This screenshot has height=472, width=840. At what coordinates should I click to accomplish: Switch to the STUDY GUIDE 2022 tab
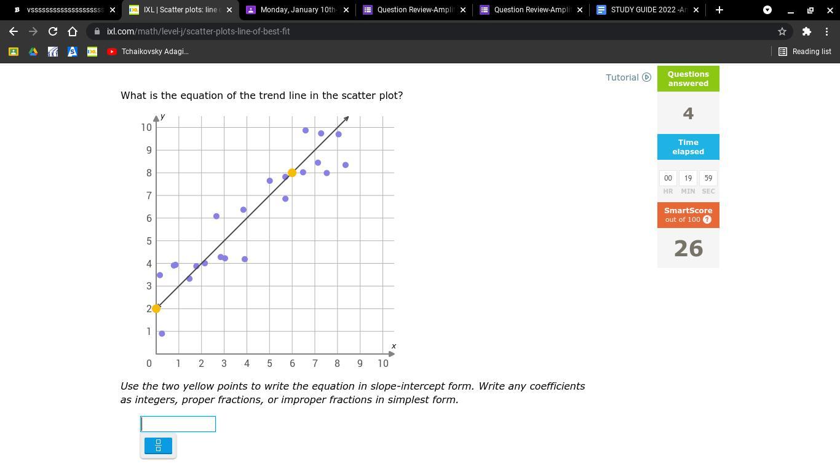(648, 10)
